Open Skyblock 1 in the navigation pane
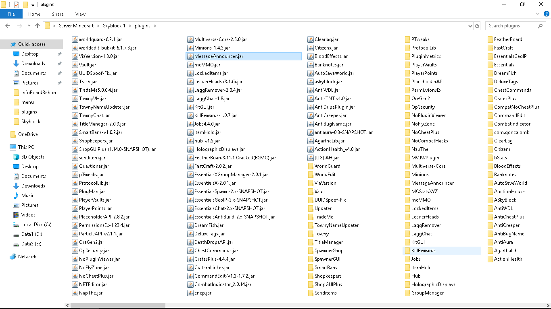This screenshot has height=309, width=551. 33,122
